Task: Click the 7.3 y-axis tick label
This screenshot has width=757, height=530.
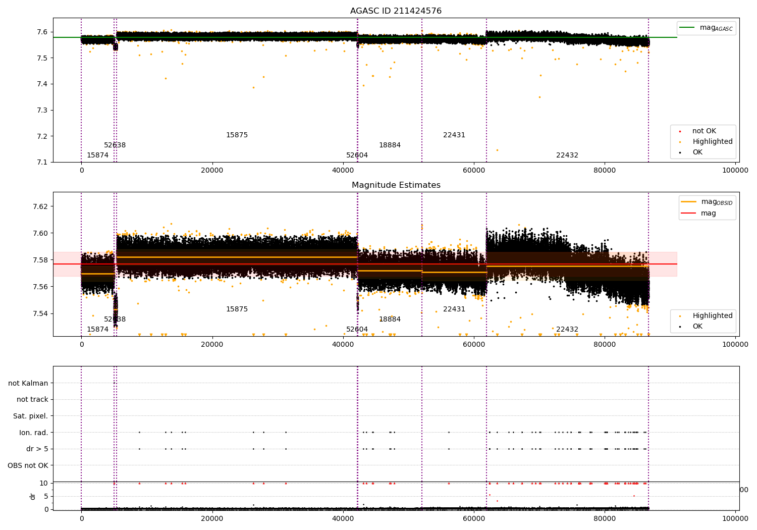Action: pos(42,110)
